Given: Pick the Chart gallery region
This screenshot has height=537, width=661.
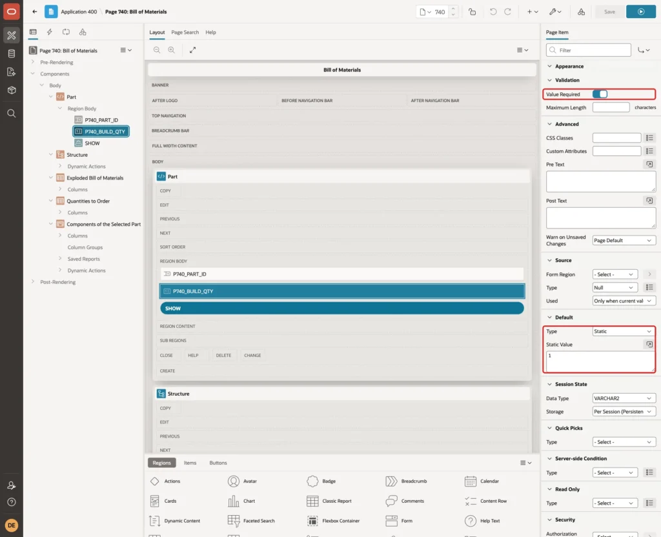Looking at the screenshot, I should tap(241, 501).
